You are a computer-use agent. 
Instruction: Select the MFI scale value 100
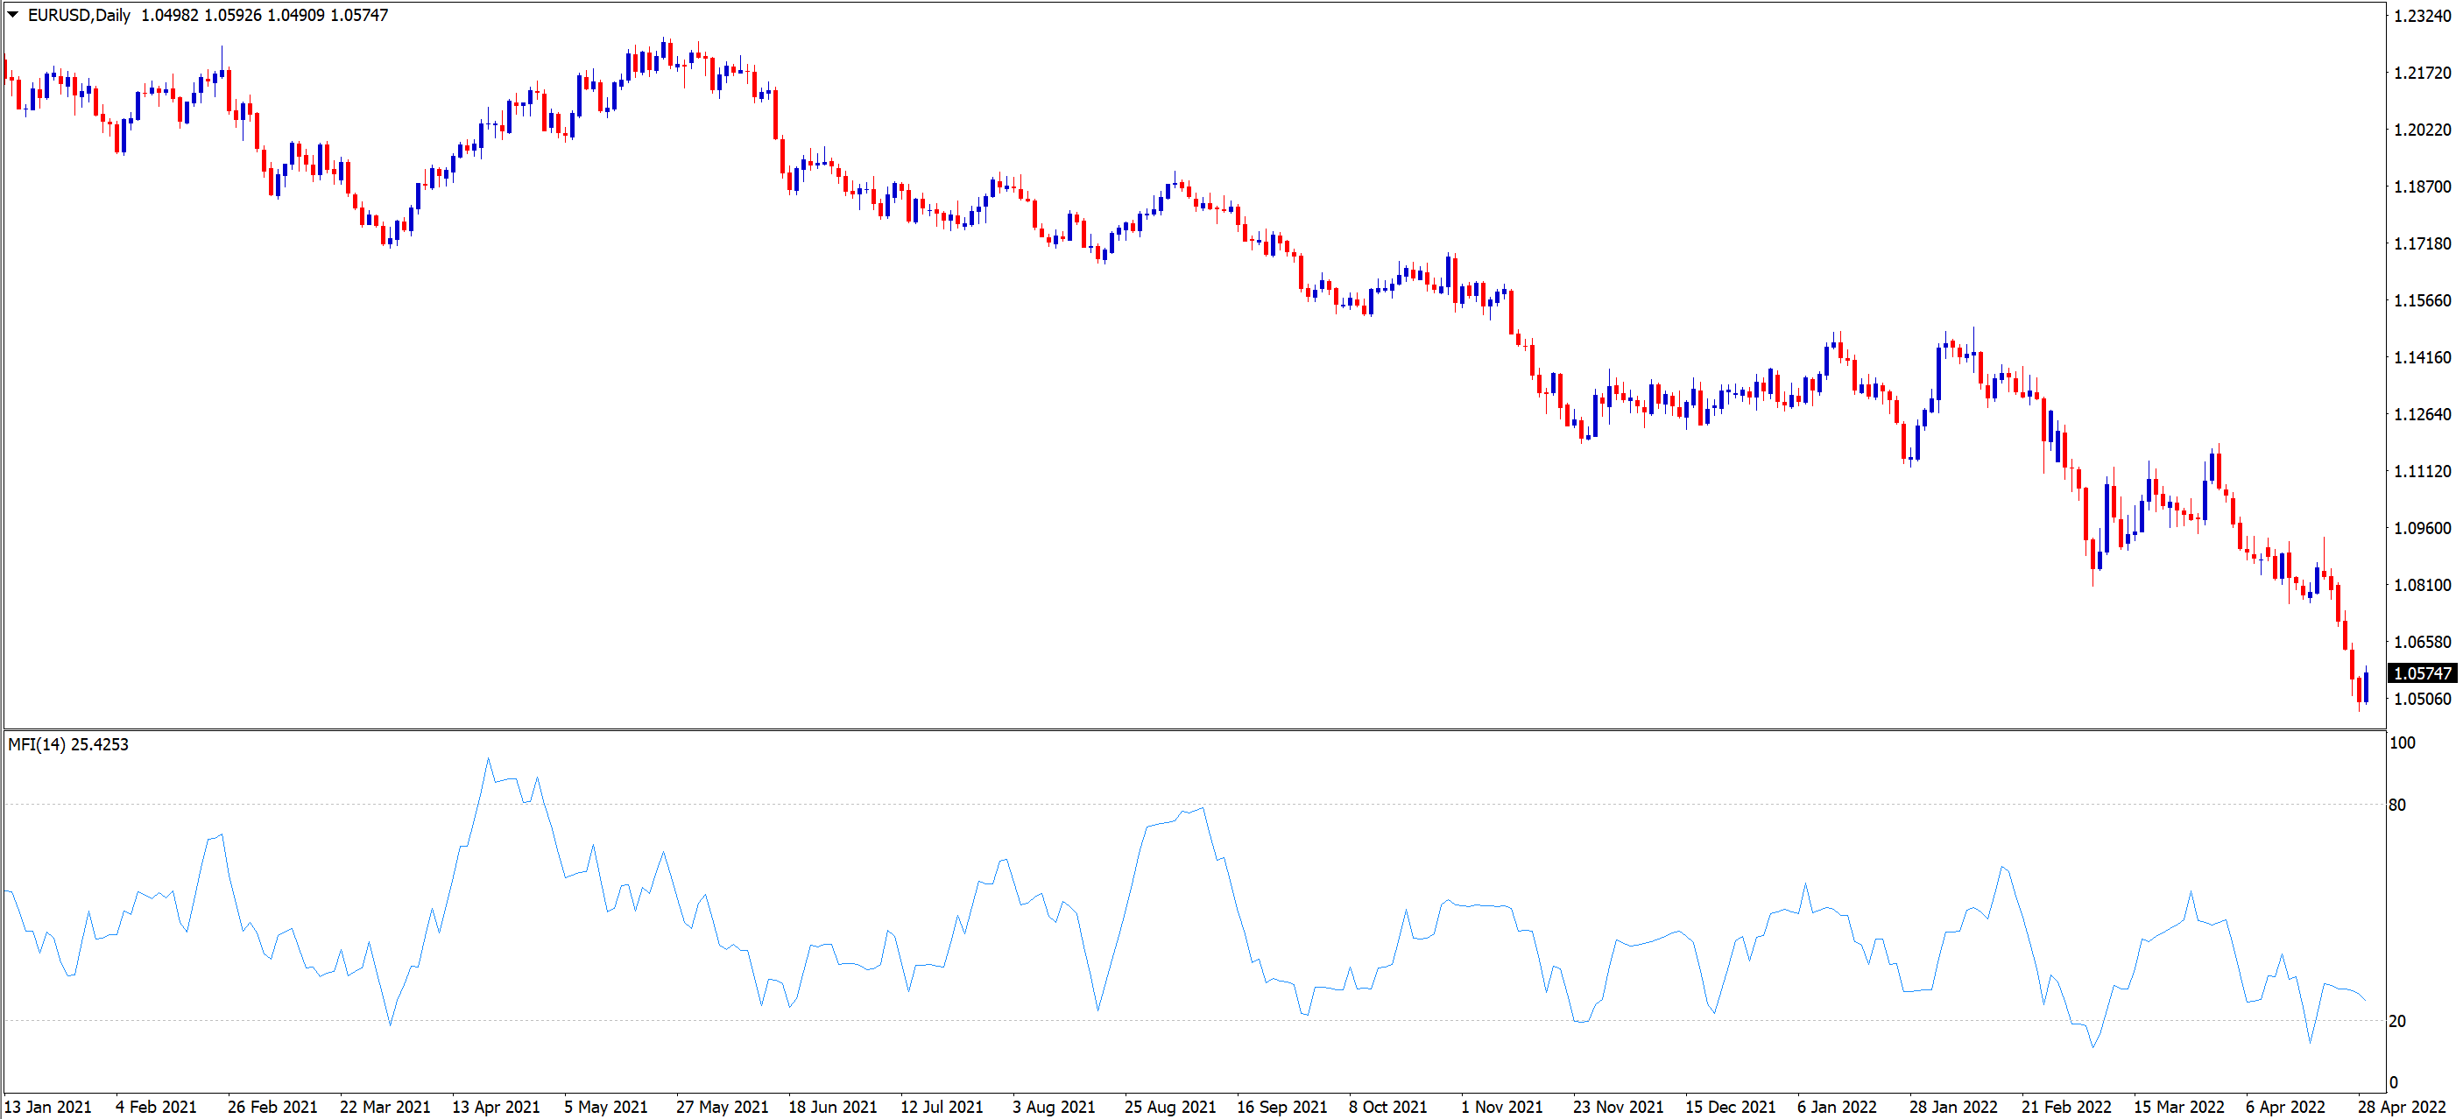click(2402, 742)
